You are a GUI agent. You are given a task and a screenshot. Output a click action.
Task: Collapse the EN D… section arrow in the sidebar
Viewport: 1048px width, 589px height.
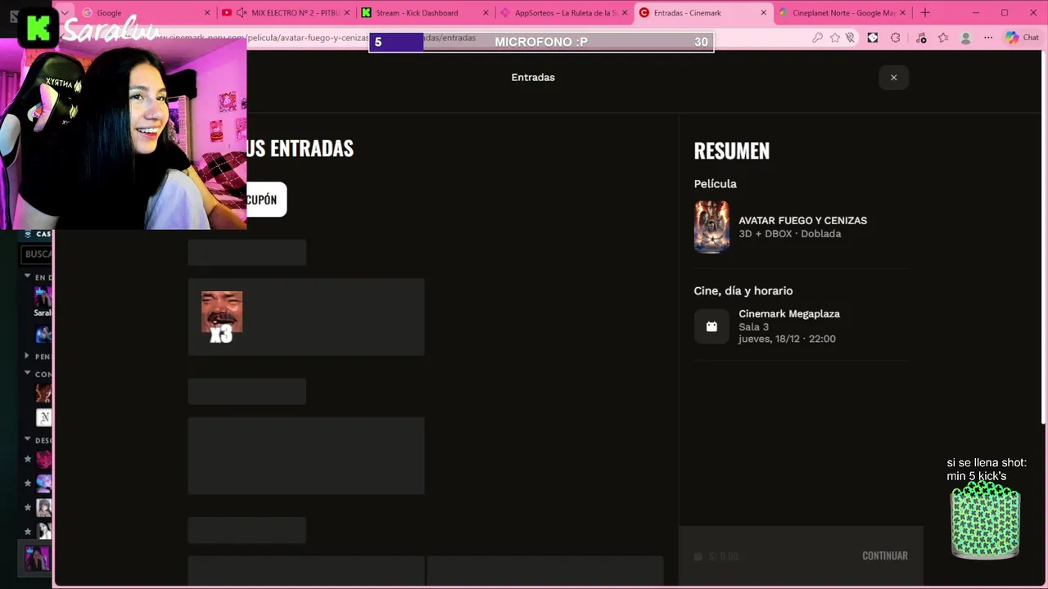click(x=27, y=277)
